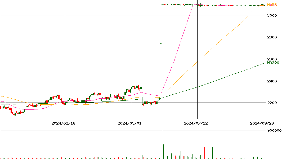Select the 2800 price axis label
The height and width of the screenshot is (159, 282).
(x=272, y=37)
